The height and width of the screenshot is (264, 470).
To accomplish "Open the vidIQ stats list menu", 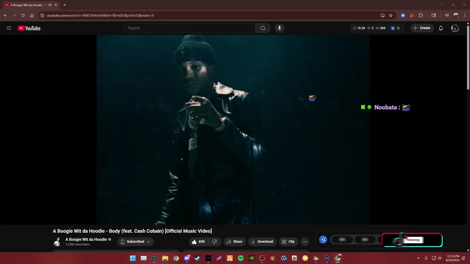I will point(398,28).
